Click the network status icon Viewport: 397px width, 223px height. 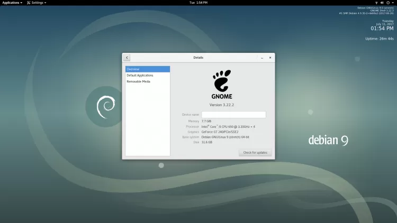click(x=376, y=3)
